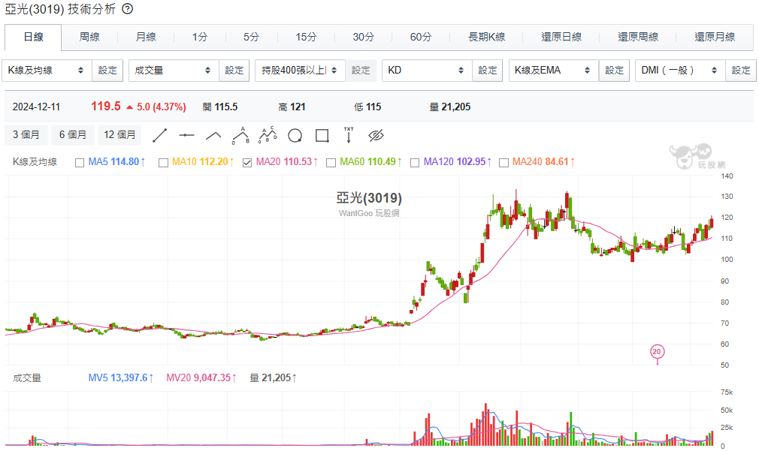Select the trend line drawing tool
The height and width of the screenshot is (451, 759).
pyautogui.click(x=159, y=136)
